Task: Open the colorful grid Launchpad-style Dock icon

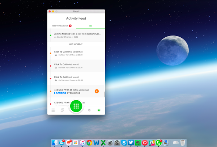Action: [x=76, y=143]
